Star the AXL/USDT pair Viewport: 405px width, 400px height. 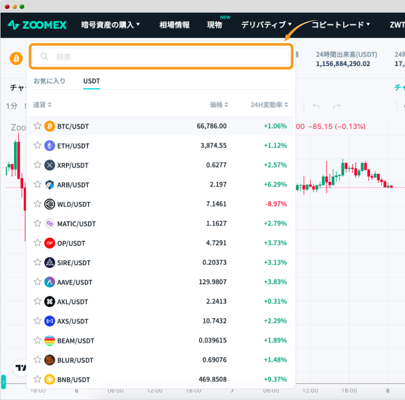37,301
